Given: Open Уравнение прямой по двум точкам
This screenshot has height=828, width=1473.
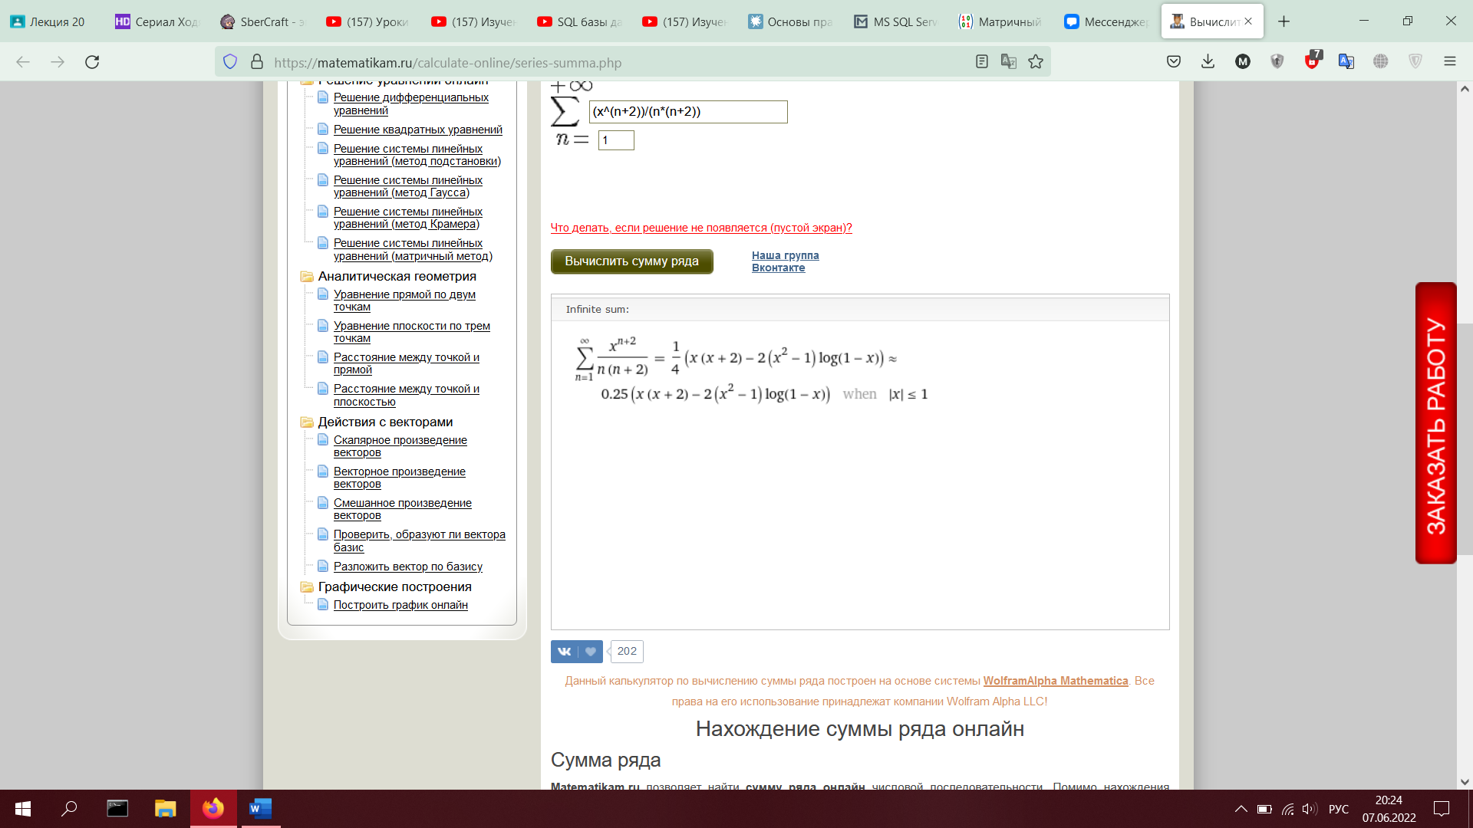Looking at the screenshot, I should 404,301.
